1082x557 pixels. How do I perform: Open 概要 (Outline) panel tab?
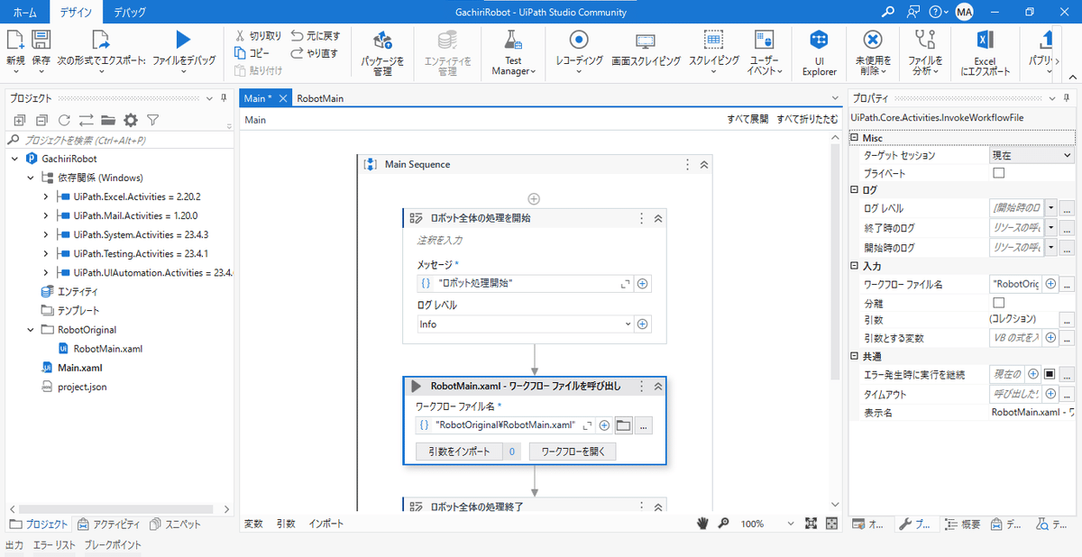(963, 524)
